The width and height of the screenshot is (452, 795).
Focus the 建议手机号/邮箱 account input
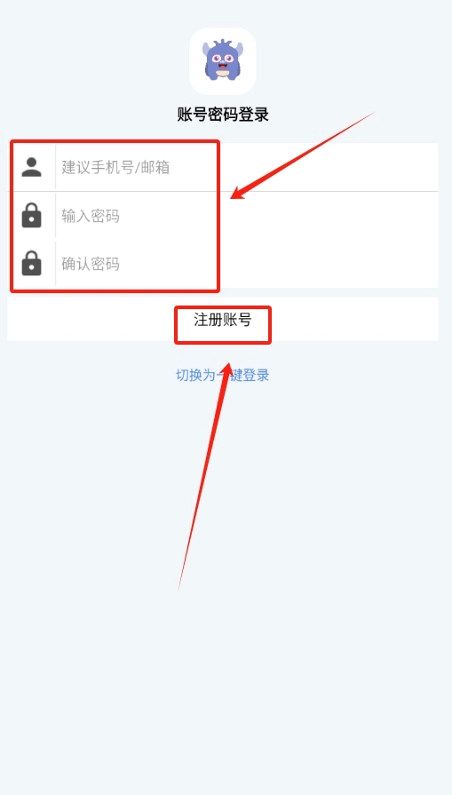click(247, 167)
